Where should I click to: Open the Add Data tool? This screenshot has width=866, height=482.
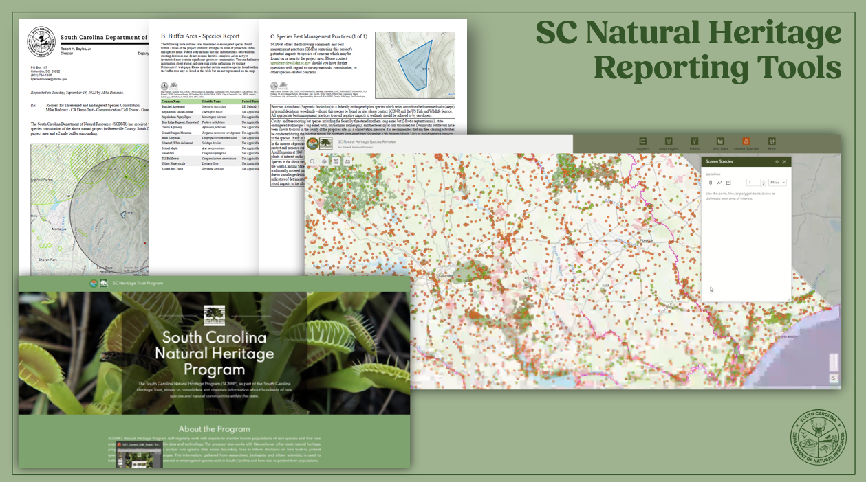720,141
